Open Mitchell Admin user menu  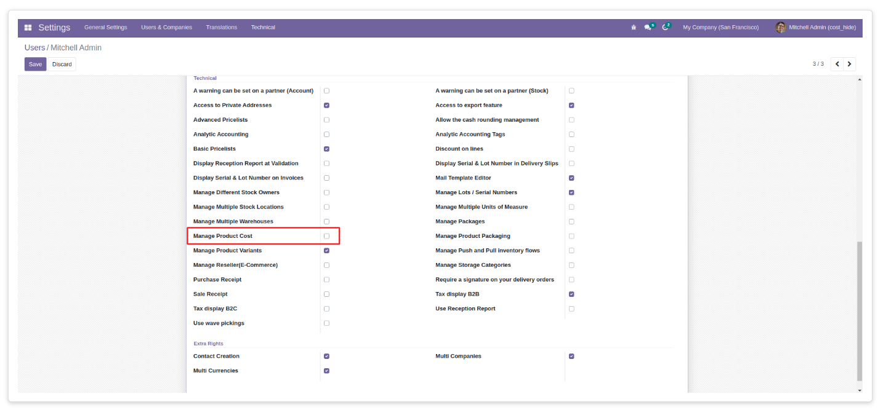(815, 28)
